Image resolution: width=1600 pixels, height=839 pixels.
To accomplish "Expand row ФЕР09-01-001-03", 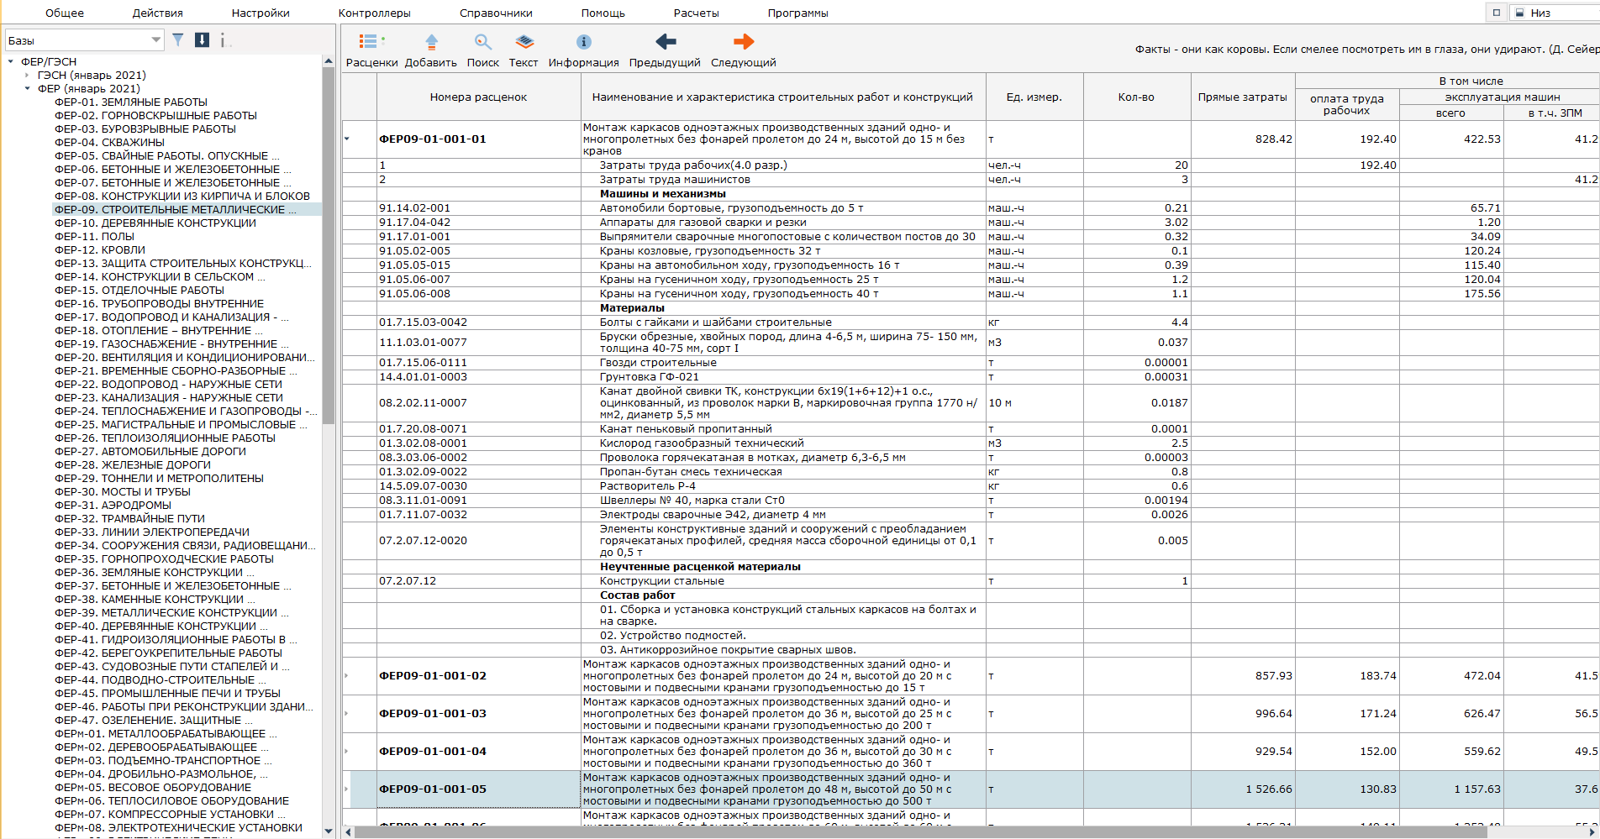I will [x=347, y=713].
